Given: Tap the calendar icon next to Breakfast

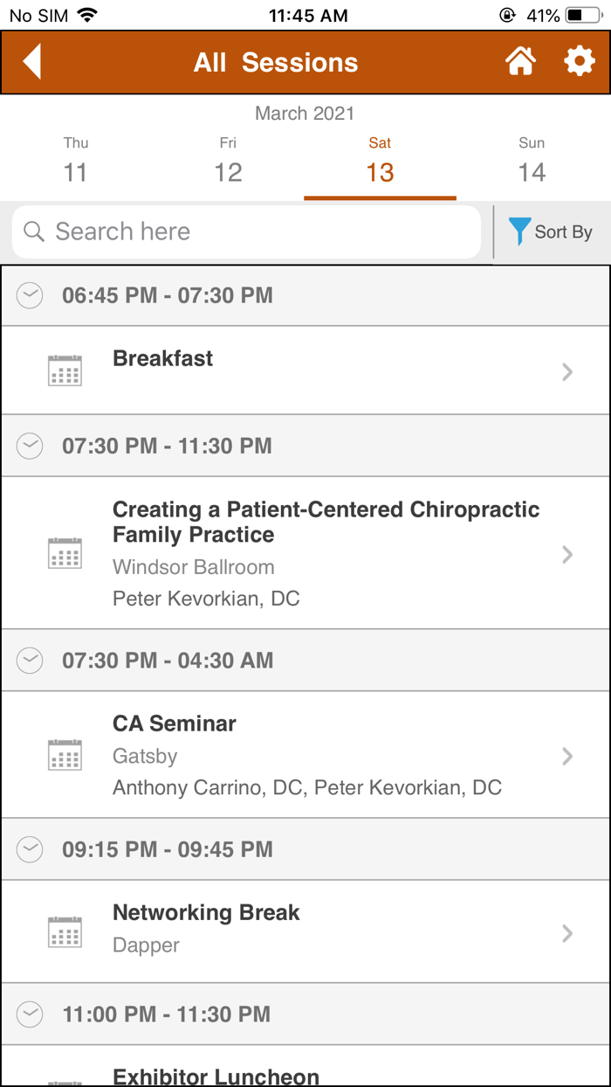Looking at the screenshot, I should (65, 369).
